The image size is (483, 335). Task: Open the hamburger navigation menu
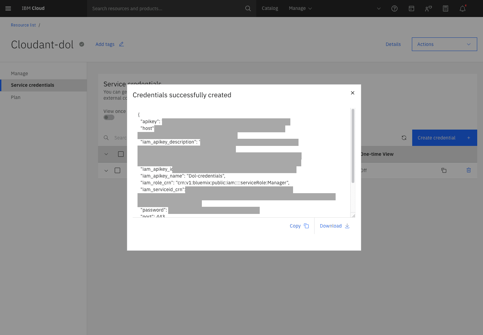click(8, 9)
